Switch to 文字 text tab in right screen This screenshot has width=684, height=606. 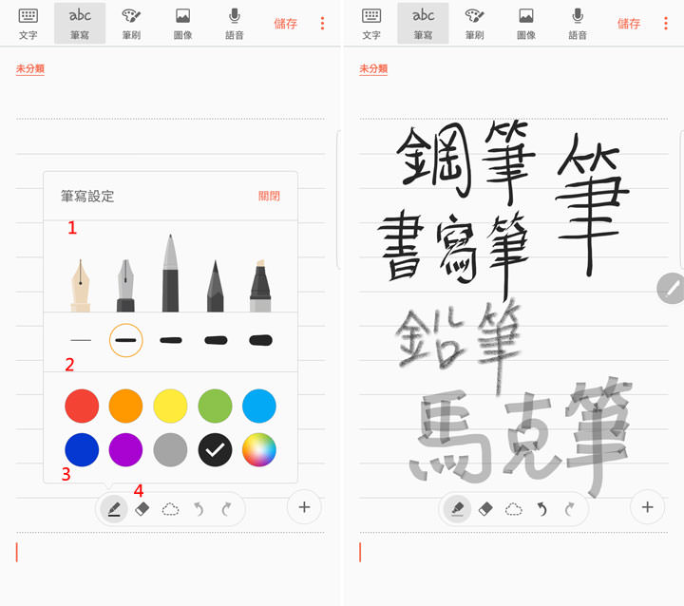[x=371, y=24]
